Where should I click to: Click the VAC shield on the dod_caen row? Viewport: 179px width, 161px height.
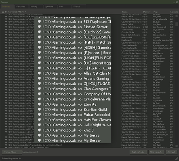6,17
